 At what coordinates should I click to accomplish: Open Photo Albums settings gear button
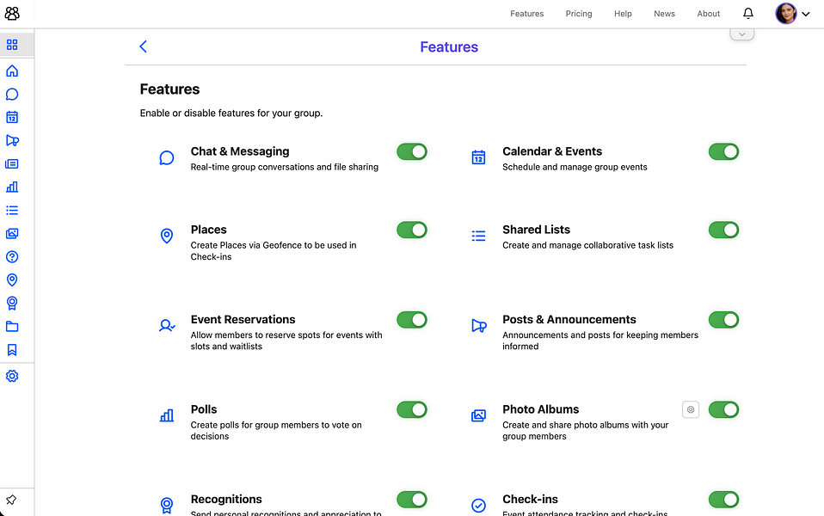click(x=691, y=409)
